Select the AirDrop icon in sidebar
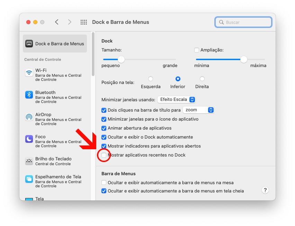Viewport: 295px width, 226px height. [x=29, y=117]
